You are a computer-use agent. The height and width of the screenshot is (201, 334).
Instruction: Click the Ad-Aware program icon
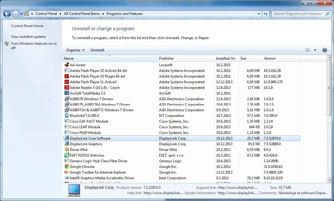point(67,65)
